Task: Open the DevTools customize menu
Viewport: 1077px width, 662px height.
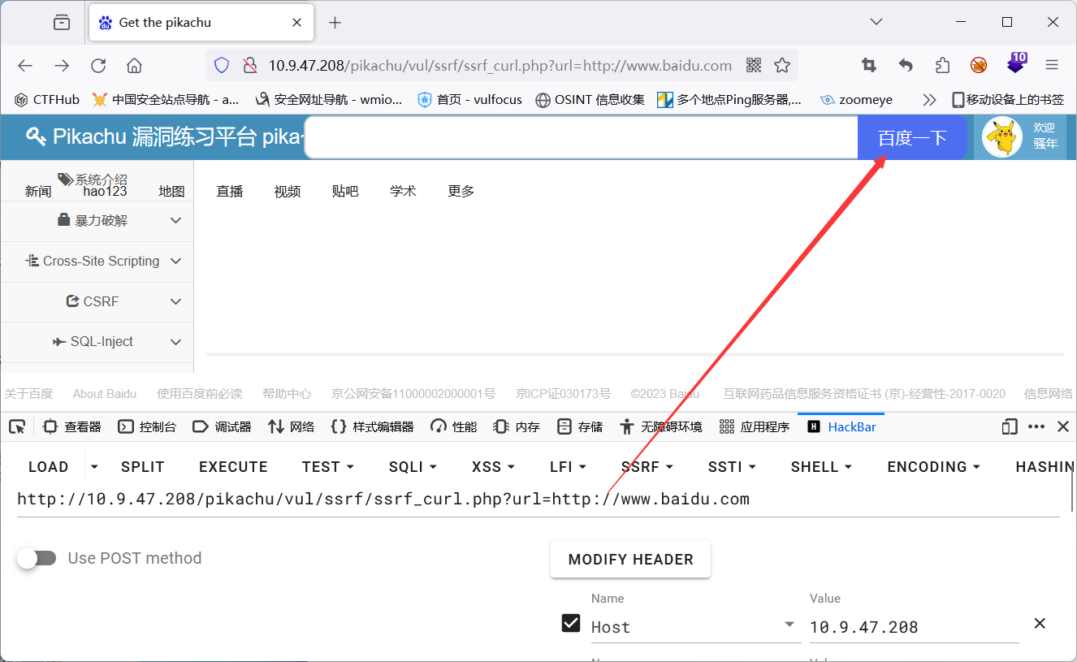Action: [x=1036, y=426]
